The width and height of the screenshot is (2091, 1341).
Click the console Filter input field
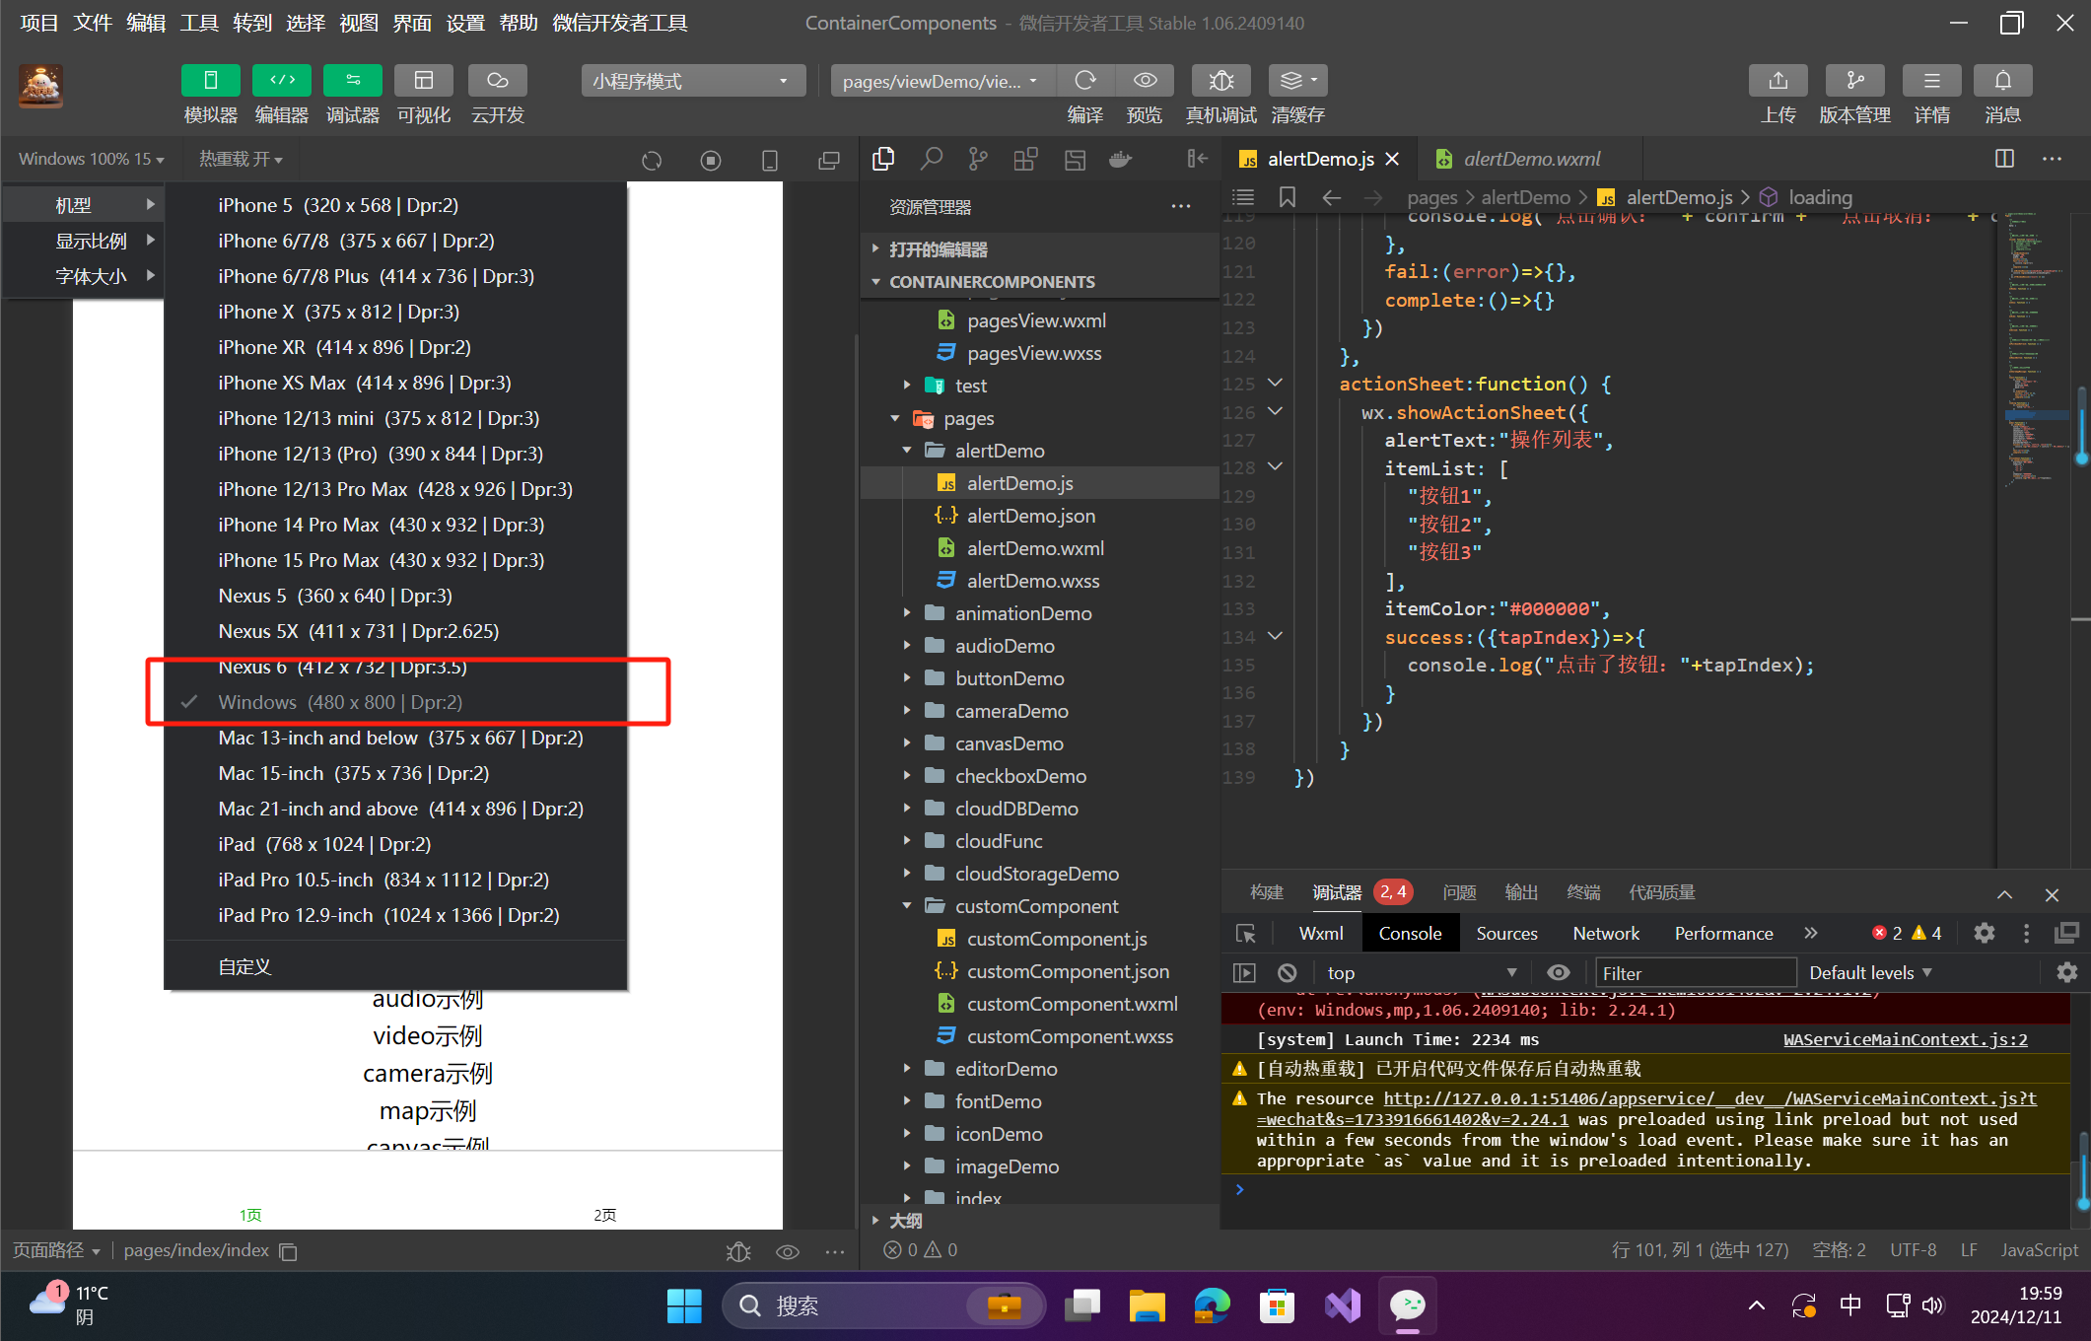[x=1694, y=973]
